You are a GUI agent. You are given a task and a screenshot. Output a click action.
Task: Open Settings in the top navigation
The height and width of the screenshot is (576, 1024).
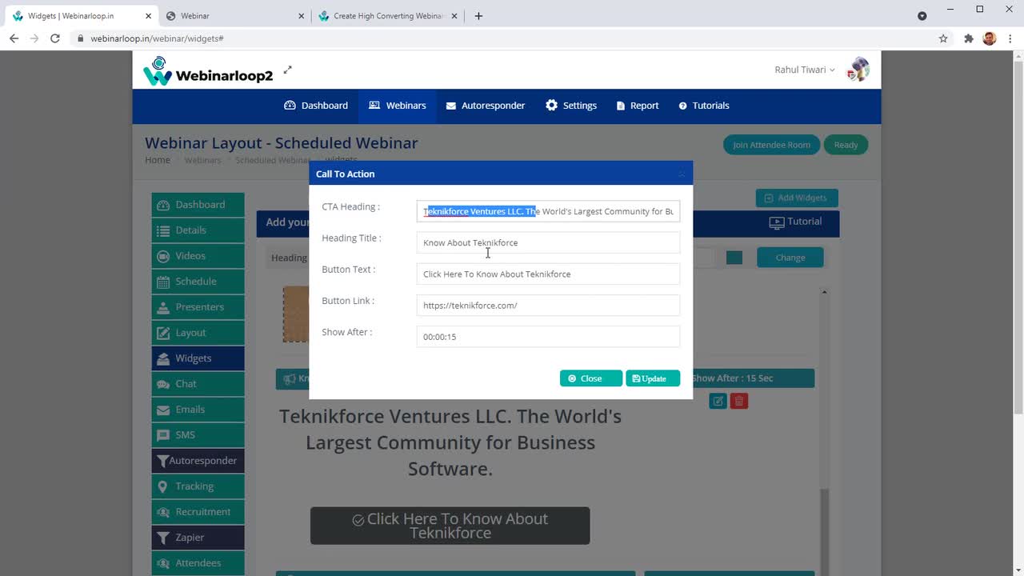[x=571, y=106]
